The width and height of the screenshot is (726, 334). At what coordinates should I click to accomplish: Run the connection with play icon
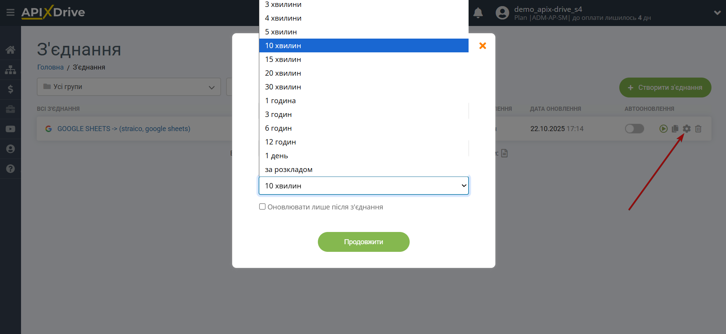[x=664, y=129]
